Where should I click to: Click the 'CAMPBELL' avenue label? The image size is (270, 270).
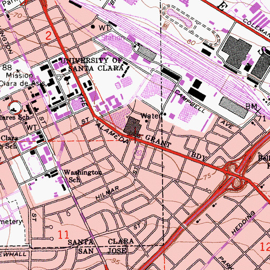[x=190, y=101]
